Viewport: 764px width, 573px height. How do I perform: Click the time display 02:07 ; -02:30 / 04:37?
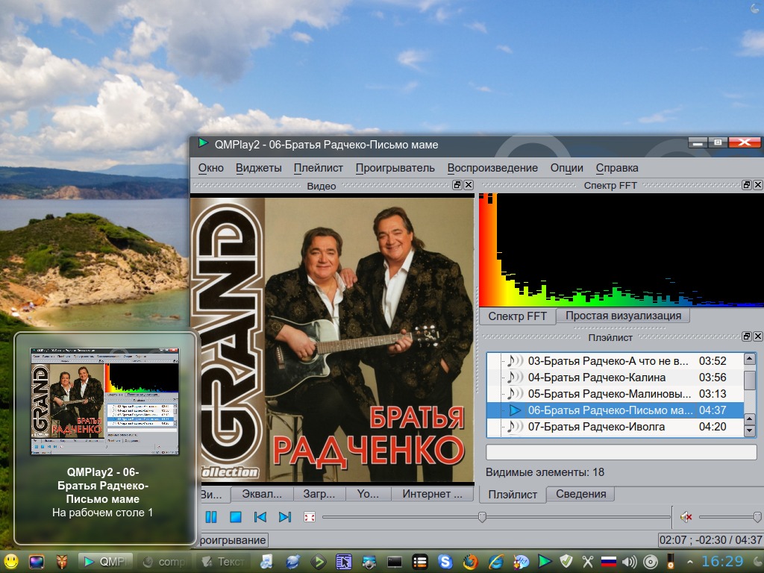[x=710, y=540]
